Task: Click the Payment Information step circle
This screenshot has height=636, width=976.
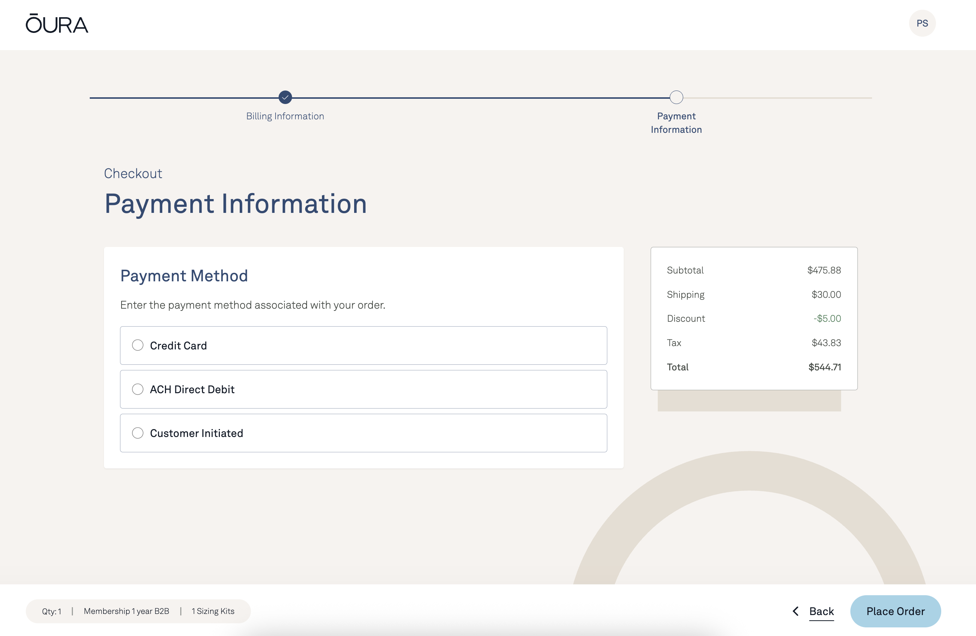Action: [x=676, y=97]
